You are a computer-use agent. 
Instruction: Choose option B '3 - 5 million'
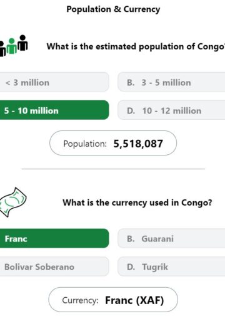(171, 82)
